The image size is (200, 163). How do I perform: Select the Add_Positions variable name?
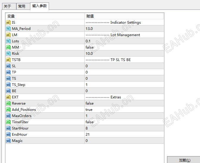click(24, 110)
